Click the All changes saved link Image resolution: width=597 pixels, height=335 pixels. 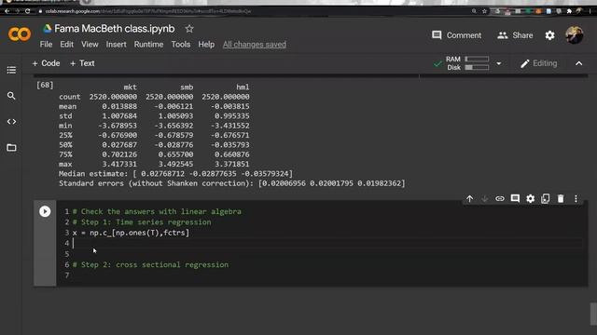pyautogui.click(x=255, y=45)
